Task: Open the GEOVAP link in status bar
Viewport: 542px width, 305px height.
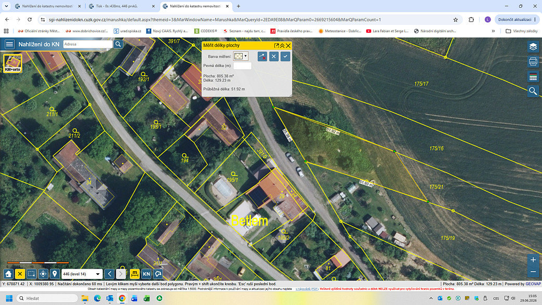Action: 533,284
